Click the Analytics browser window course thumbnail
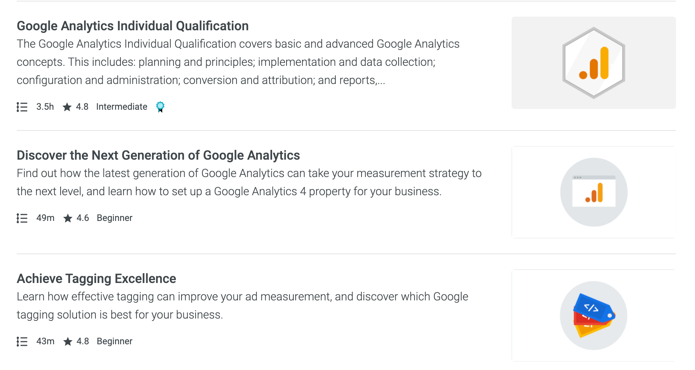The width and height of the screenshot is (695, 370). coord(593,192)
